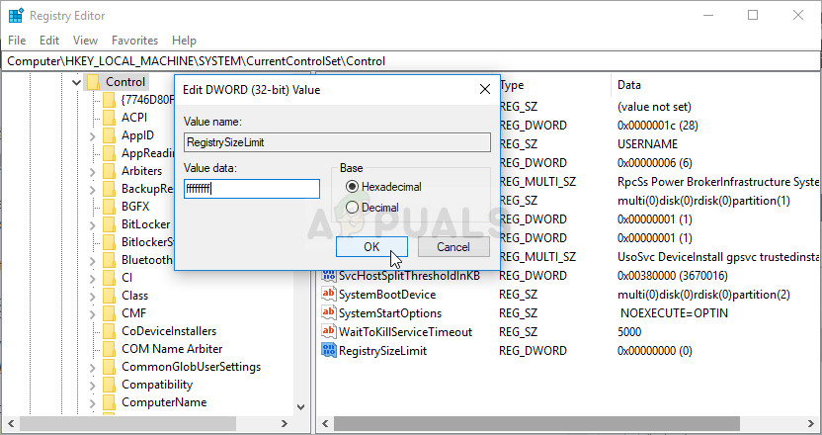Click the CommonGlobUserSettings folder icon
The width and height of the screenshot is (822, 435).
click(x=109, y=368)
